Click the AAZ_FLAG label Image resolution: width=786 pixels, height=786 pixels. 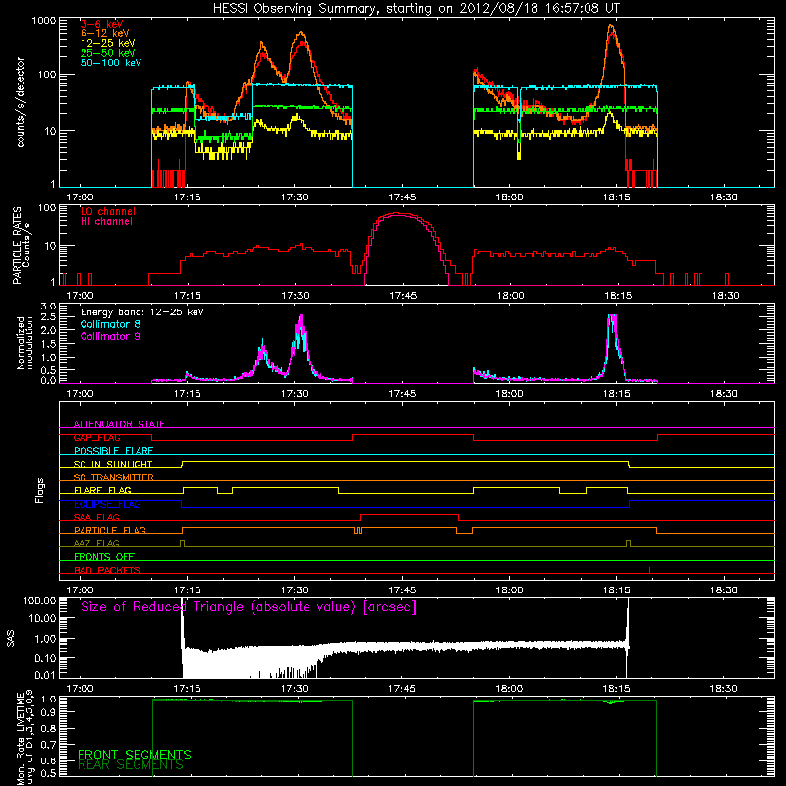96,543
